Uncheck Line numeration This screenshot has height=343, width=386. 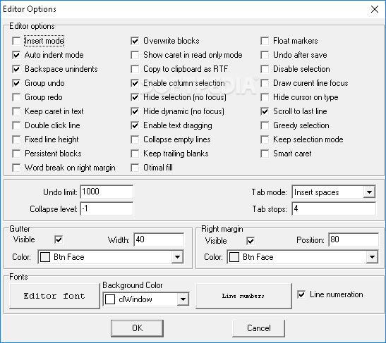click(301, 294)
